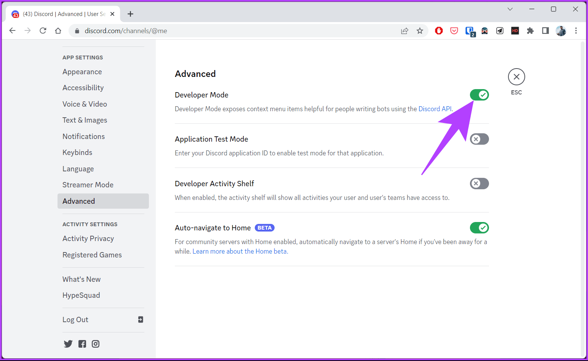The height and width of the screenshot is (361, 588).
Task: Open the Twitter icon in Discord's sidebar footer
Action: [68, 343]
